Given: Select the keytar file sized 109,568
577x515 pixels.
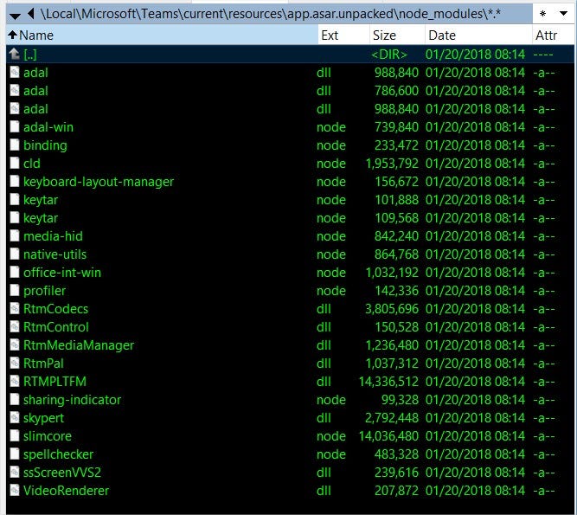Looking at the screenshot, I should [x=41, y=218].
